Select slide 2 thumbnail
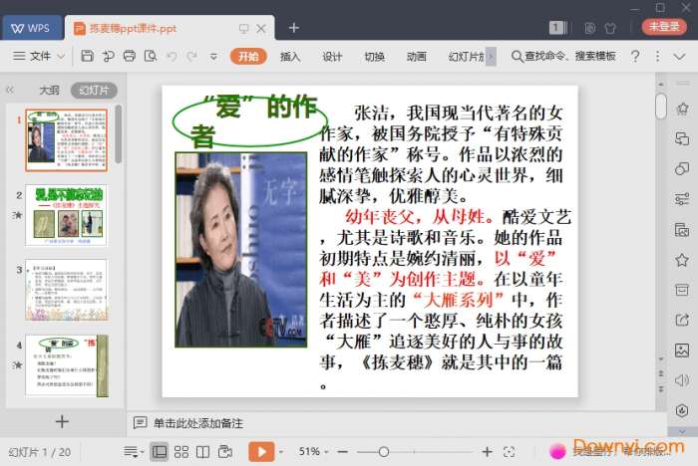This screenshot has width=698, height=466. (67, 215)
